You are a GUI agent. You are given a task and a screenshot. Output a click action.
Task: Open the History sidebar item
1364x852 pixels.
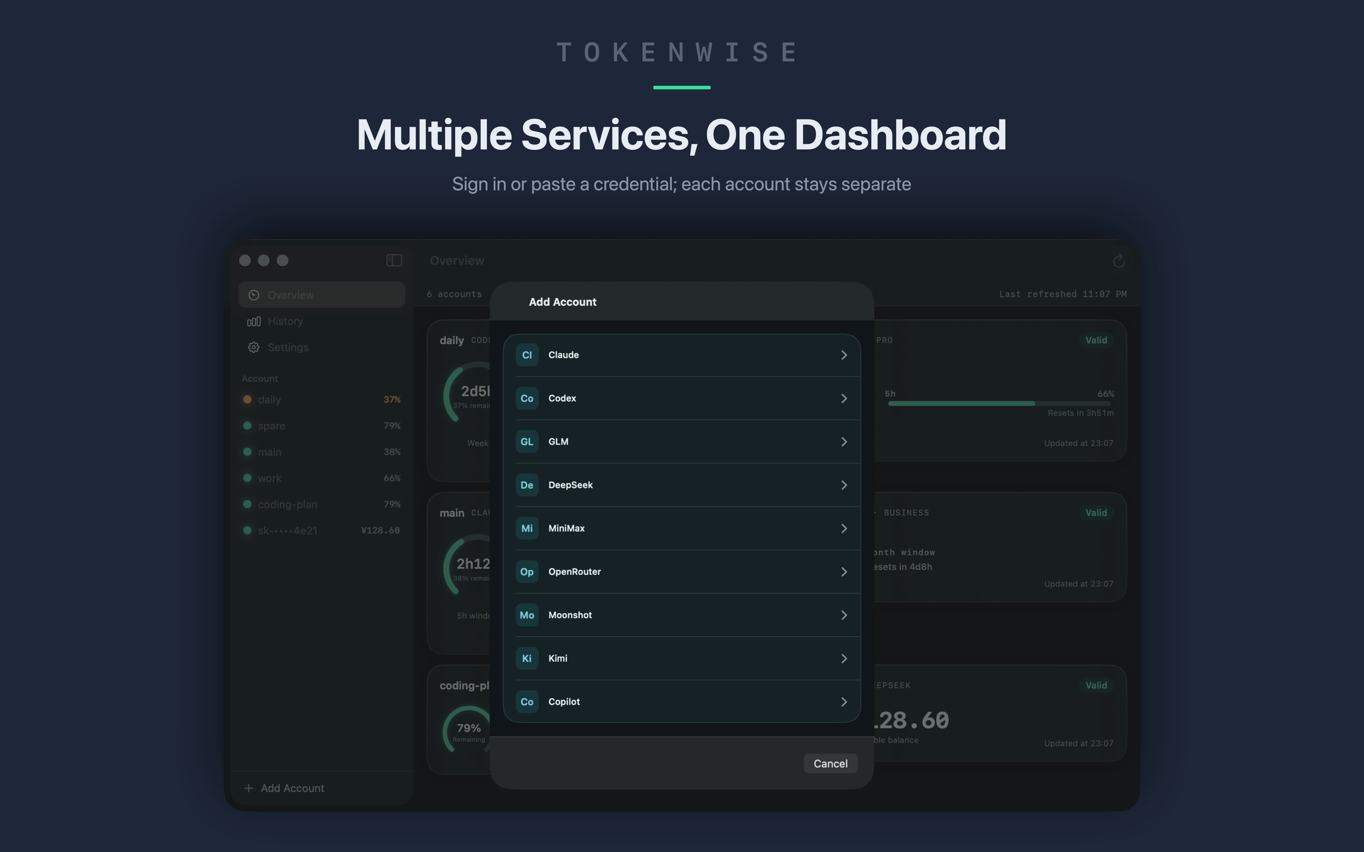(322, 321)
